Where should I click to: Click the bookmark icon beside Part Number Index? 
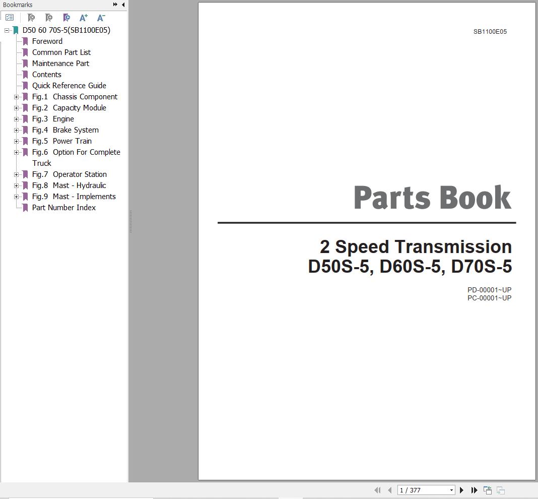tap(25, 208)
